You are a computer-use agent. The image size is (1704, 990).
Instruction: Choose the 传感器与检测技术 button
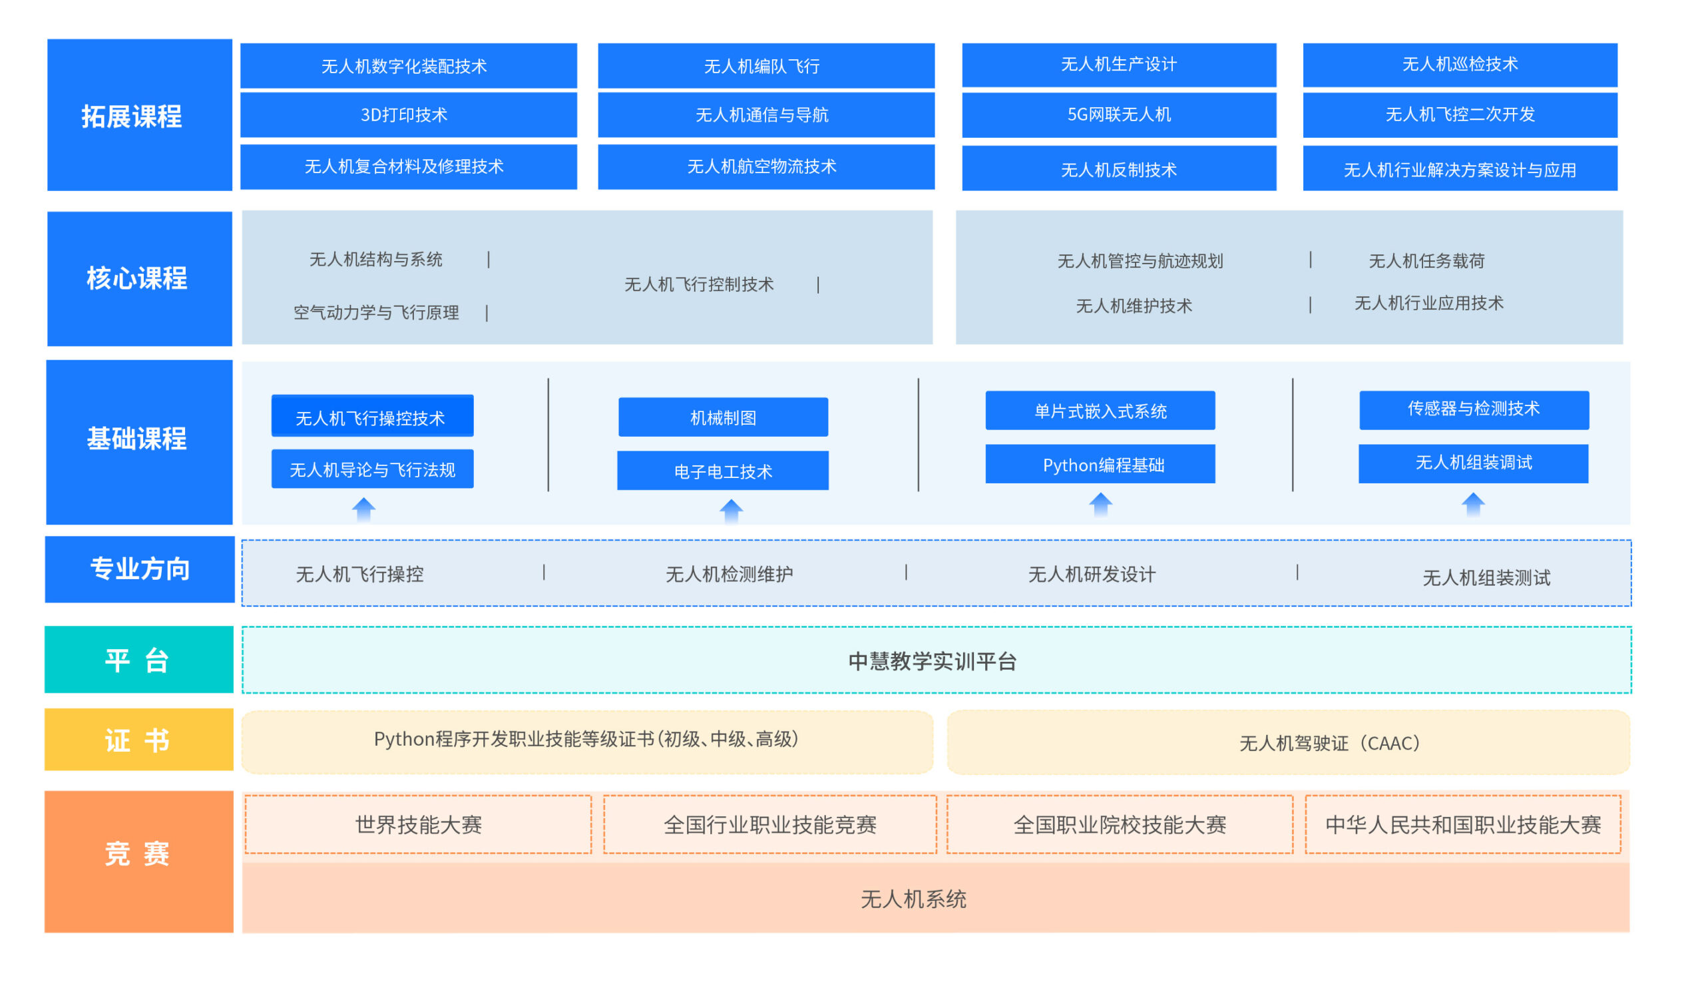pyautogui.click(x=1474, y=409)
